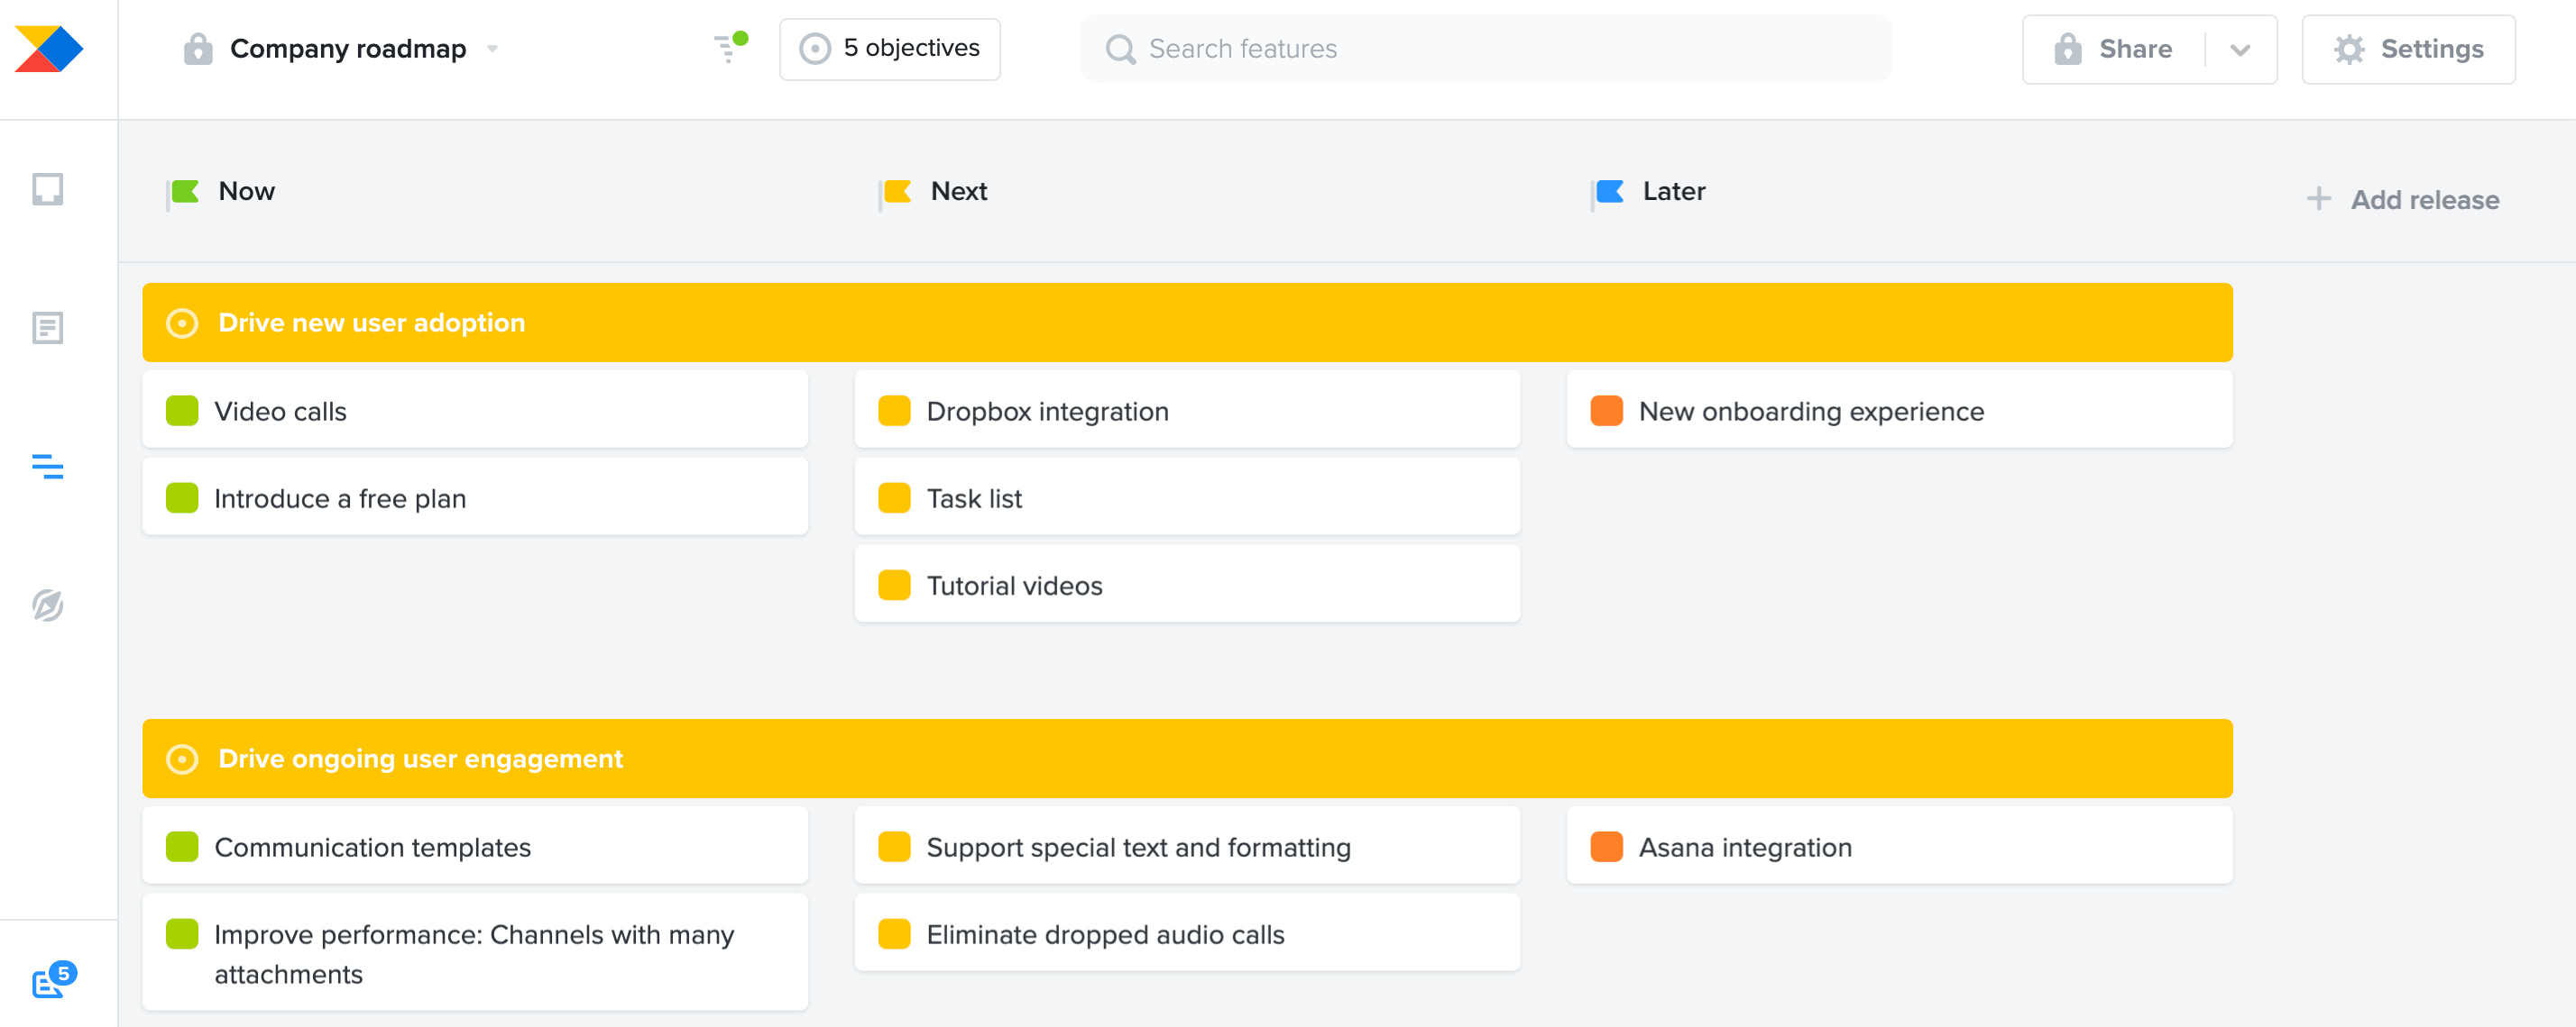This screenshot has height=1027, width=2576.
Task: Click the Productboard logo icon
Action: [48, 49]
